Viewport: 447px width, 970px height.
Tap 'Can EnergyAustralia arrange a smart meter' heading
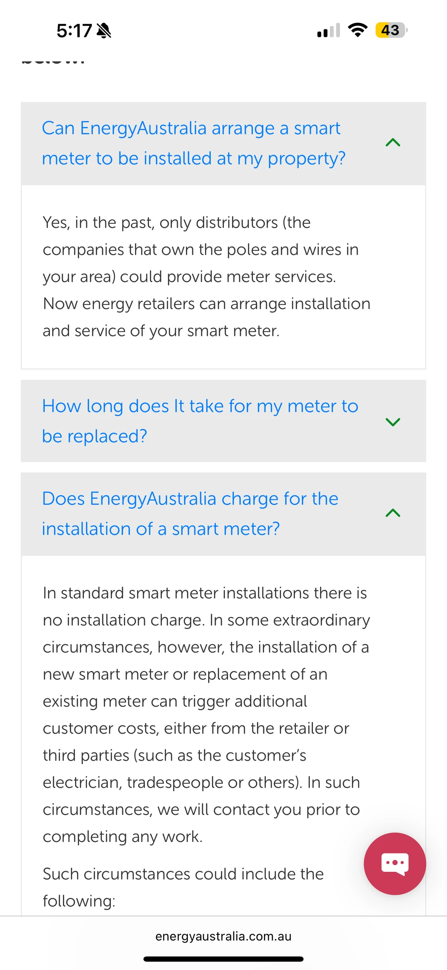(x=193, y=143)
